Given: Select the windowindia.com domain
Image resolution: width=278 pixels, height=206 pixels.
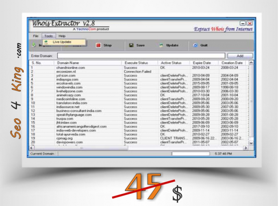Looking at the screenshot, I should pos(69,87).
